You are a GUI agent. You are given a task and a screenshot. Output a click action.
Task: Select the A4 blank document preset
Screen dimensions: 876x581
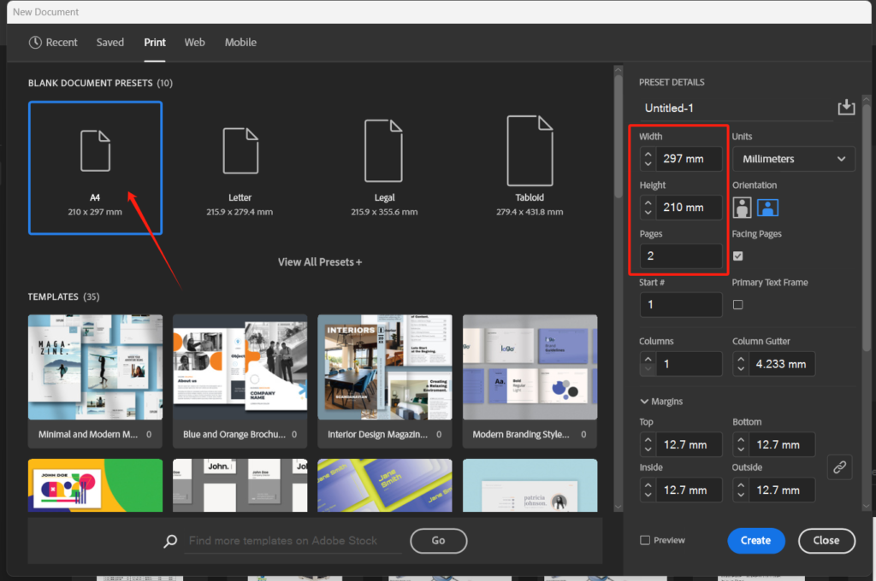(x=95, y=167)
